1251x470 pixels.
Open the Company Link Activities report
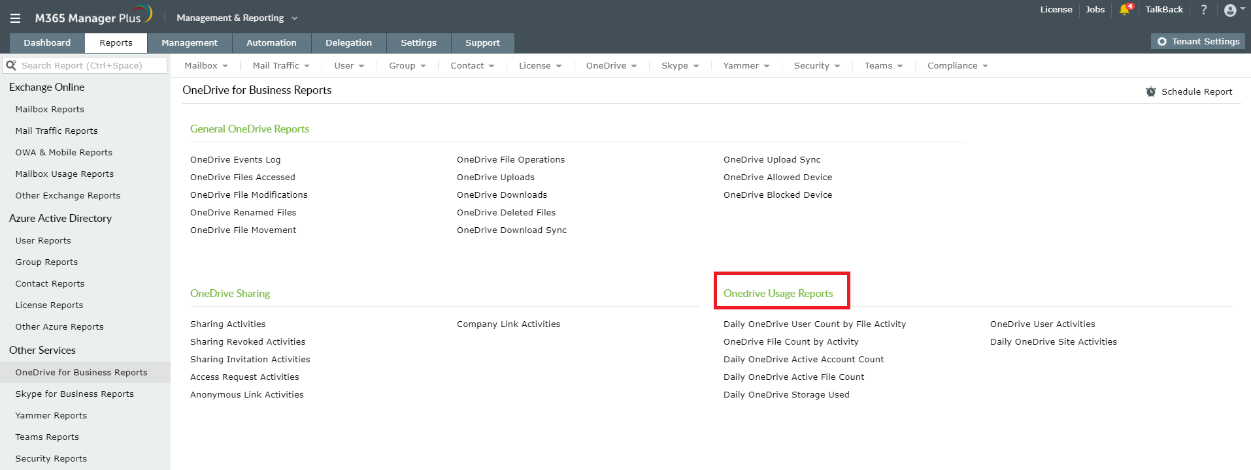[509, 324]
